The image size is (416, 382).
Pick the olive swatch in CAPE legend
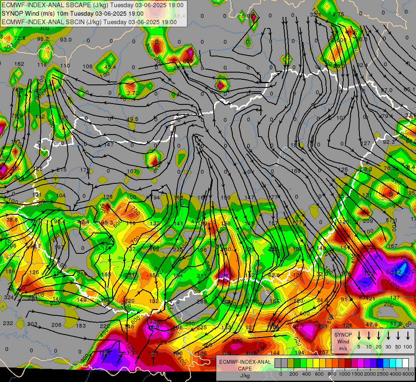(x=291, y=363)
